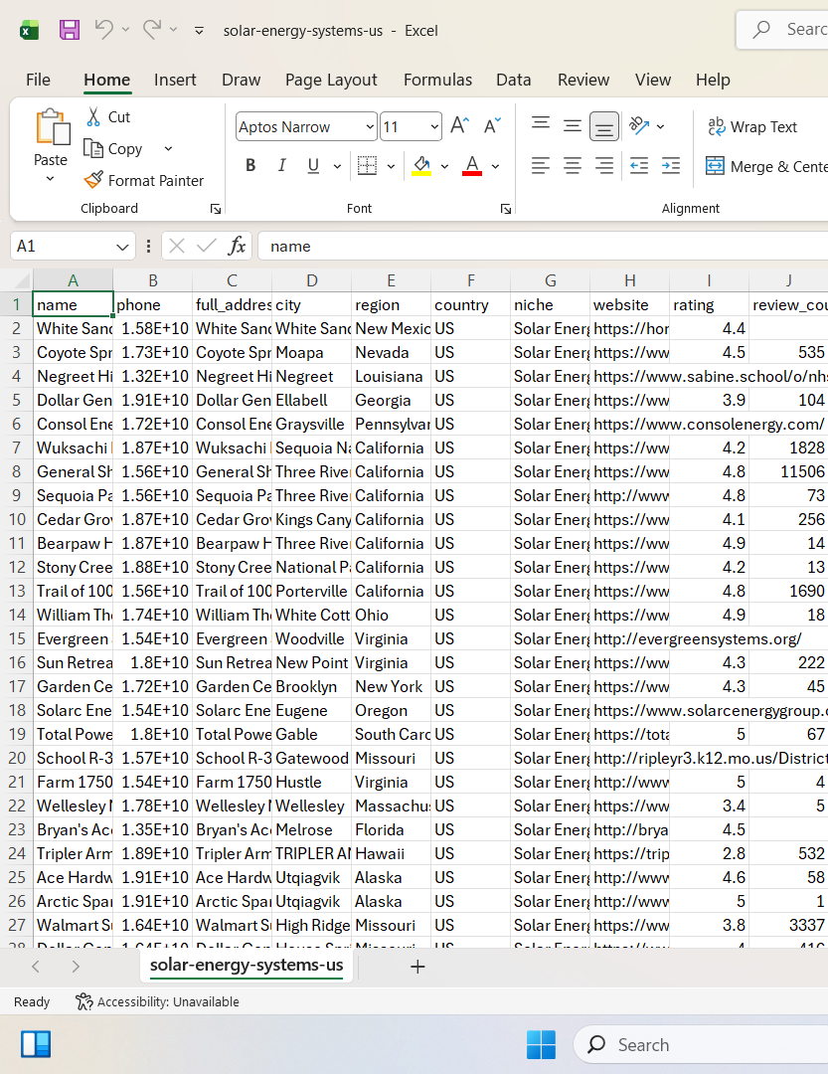Select column E header
828x1074 pixels.
click(x=391, y=280)
